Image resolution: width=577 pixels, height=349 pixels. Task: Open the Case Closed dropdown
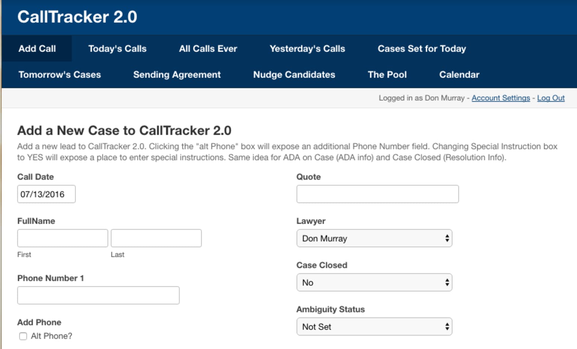coord(374,282)
